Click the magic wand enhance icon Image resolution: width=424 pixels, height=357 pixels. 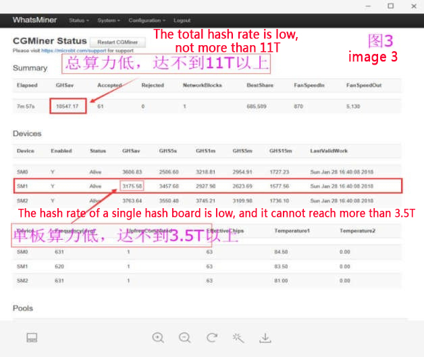coord(238,337)
